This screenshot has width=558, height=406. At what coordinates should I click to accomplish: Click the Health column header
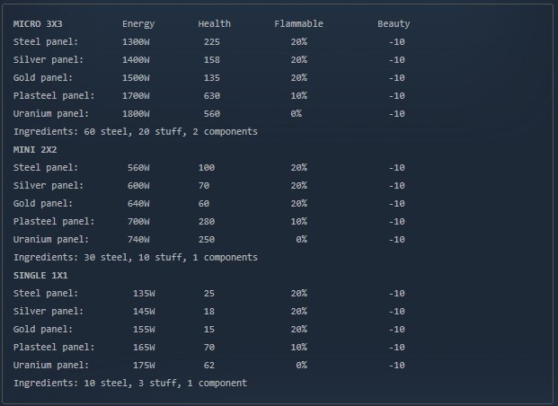click(x=214, y=24)
